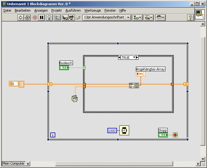Select the Boolesch TF terminal

[64, 68]
